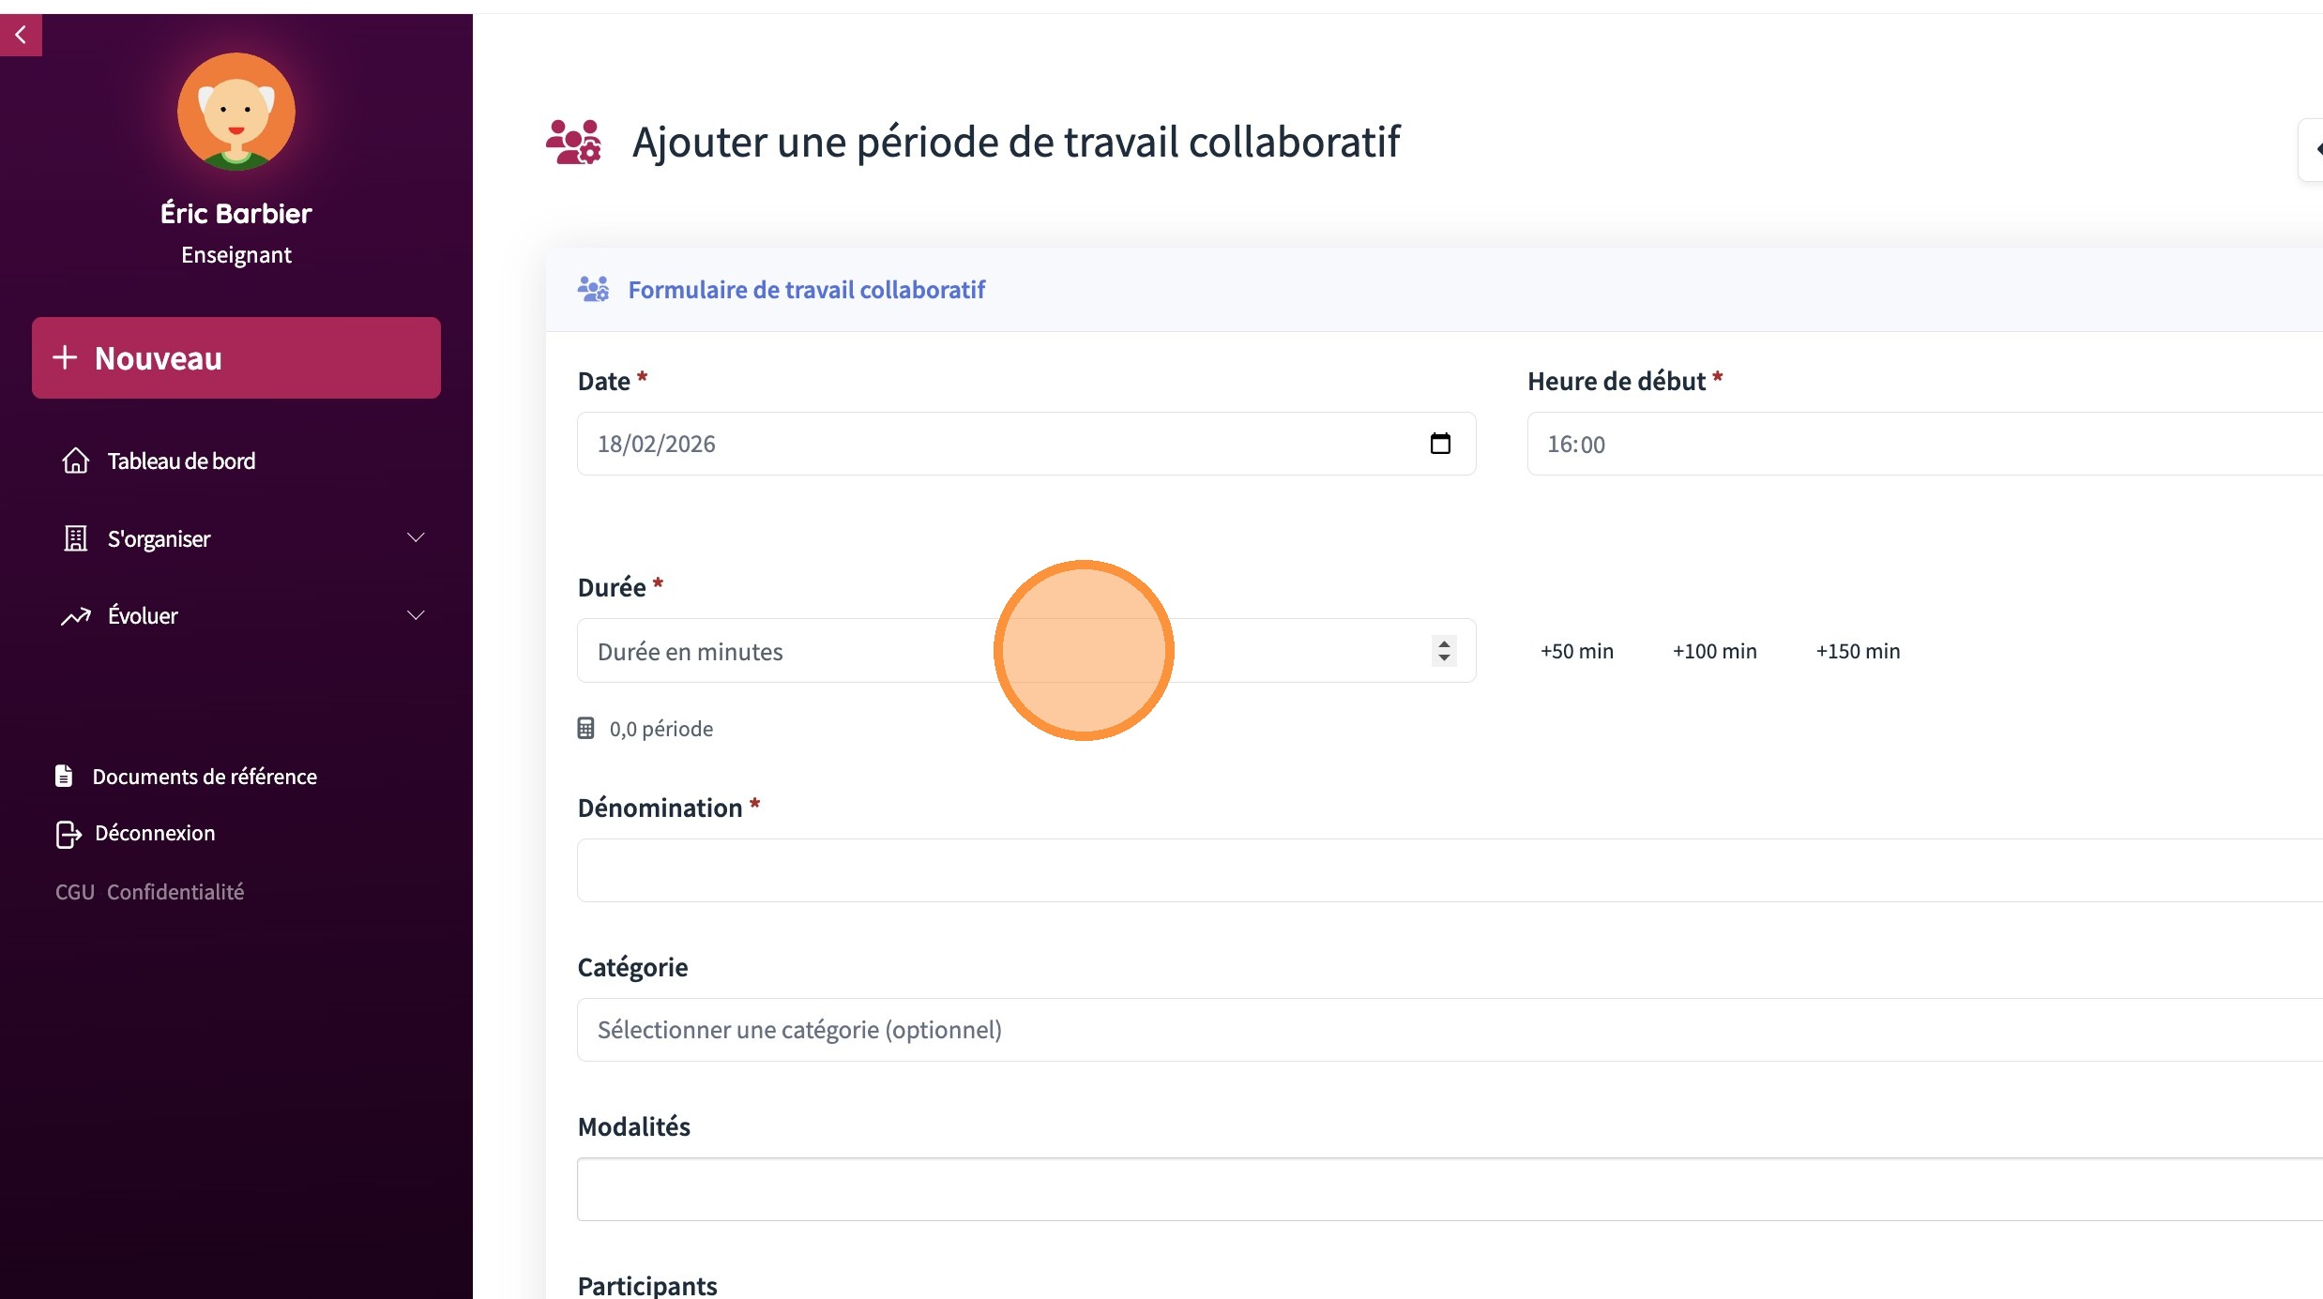Click the Tableau de bord home icon
The width and height of the screenshot is (2323, 1299).
pyautogui.click(x=75, y=461)
